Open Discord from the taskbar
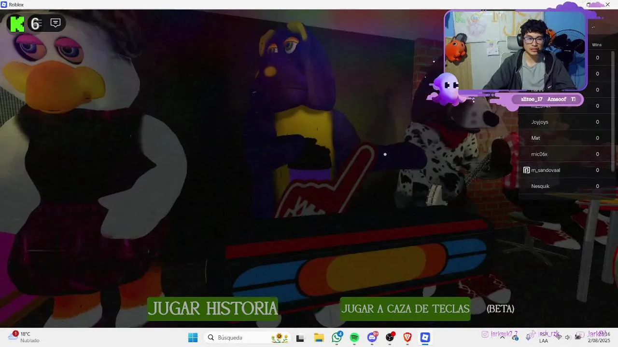 [x=372, y=337]
